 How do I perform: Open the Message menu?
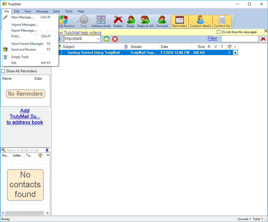coord(42,11)
